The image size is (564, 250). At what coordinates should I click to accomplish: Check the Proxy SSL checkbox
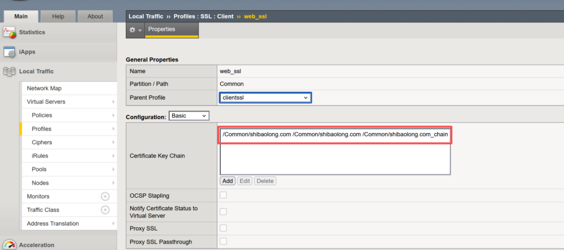point(223,228)
